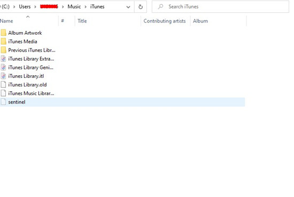Select the Album Artwork folder name
The image size is (294, 197).
point(25,33)
